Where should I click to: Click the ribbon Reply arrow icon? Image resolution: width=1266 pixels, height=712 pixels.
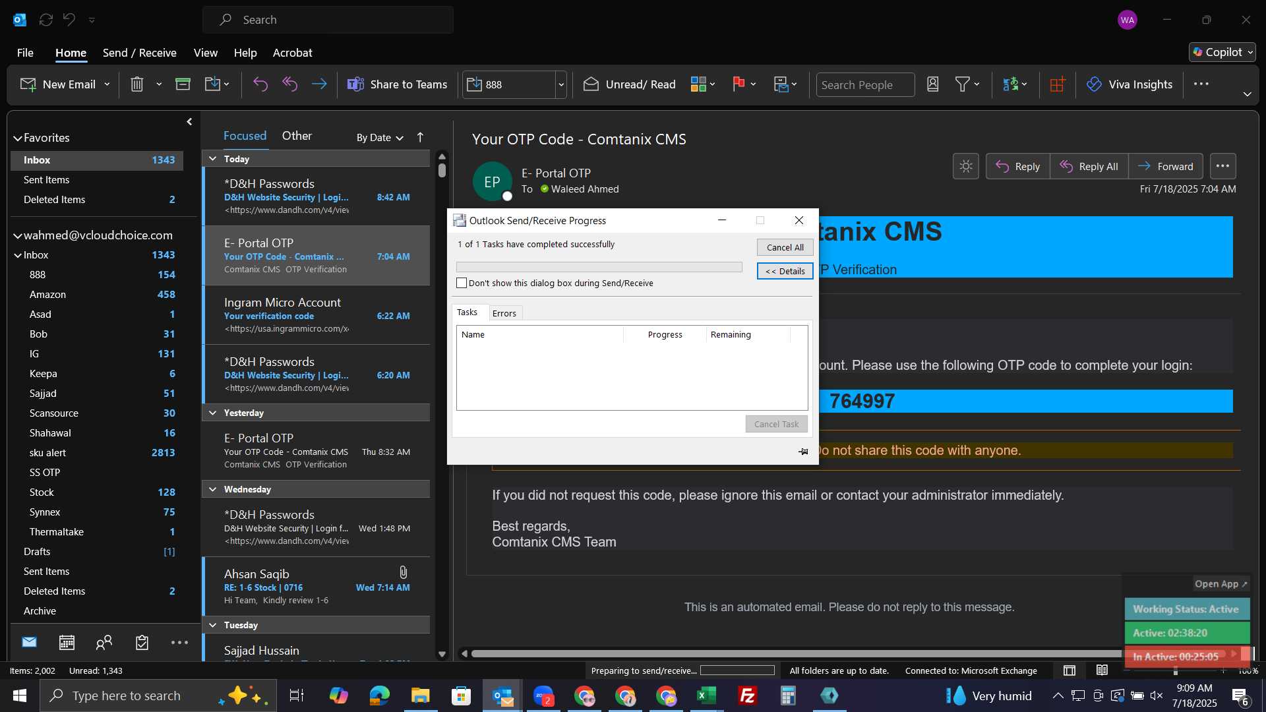tap(260, 84)
